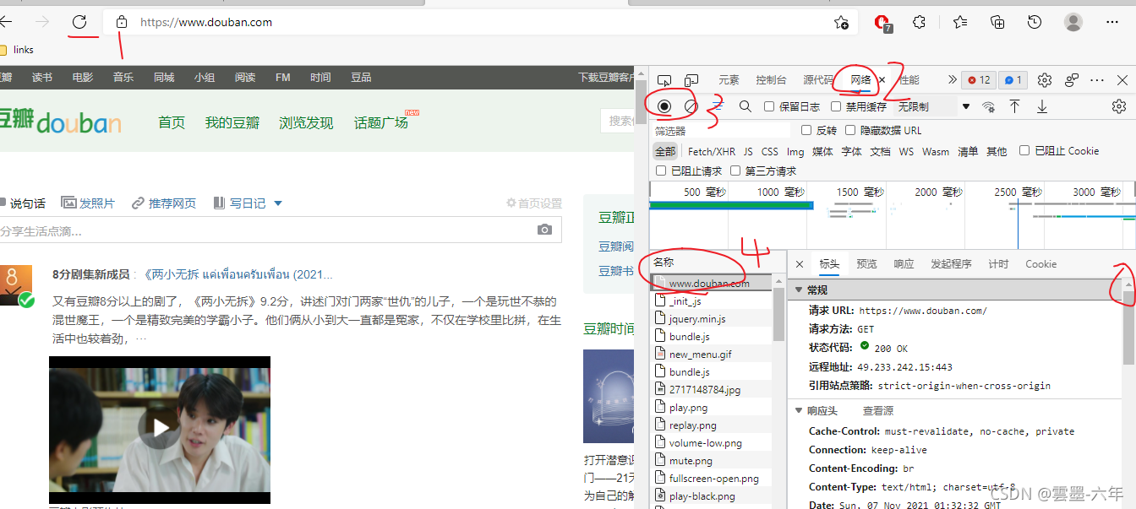
Task: View site info via the lock icon
Action: (122, 22)
